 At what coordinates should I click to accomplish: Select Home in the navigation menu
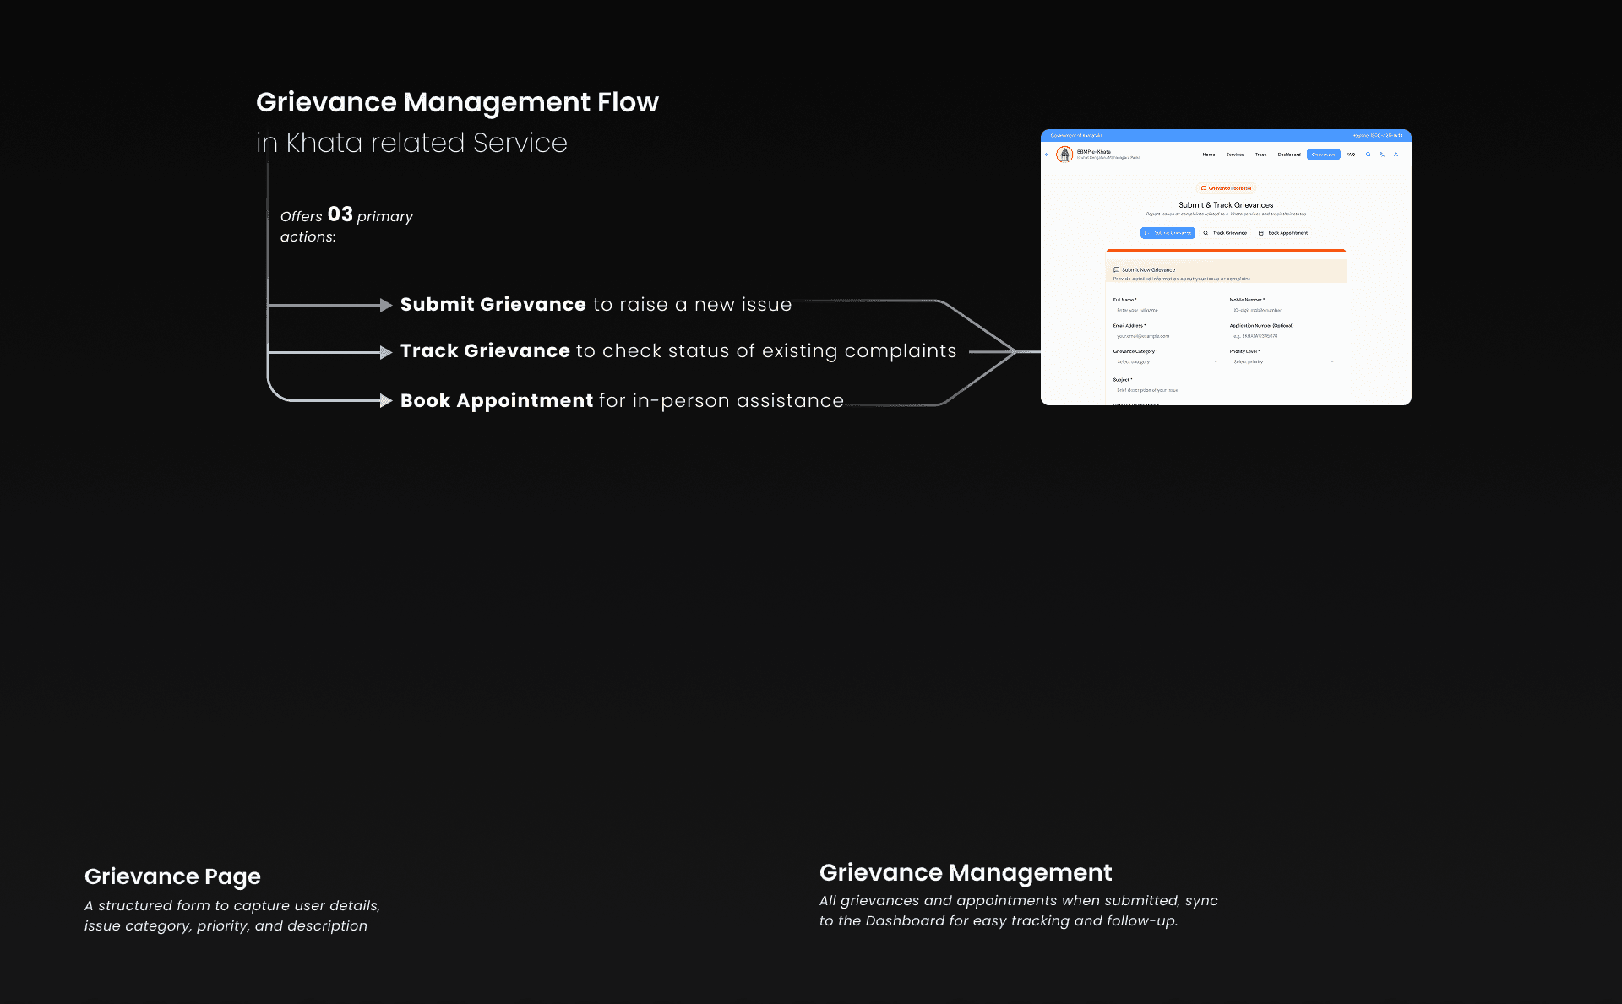(x=1209, y=155)
